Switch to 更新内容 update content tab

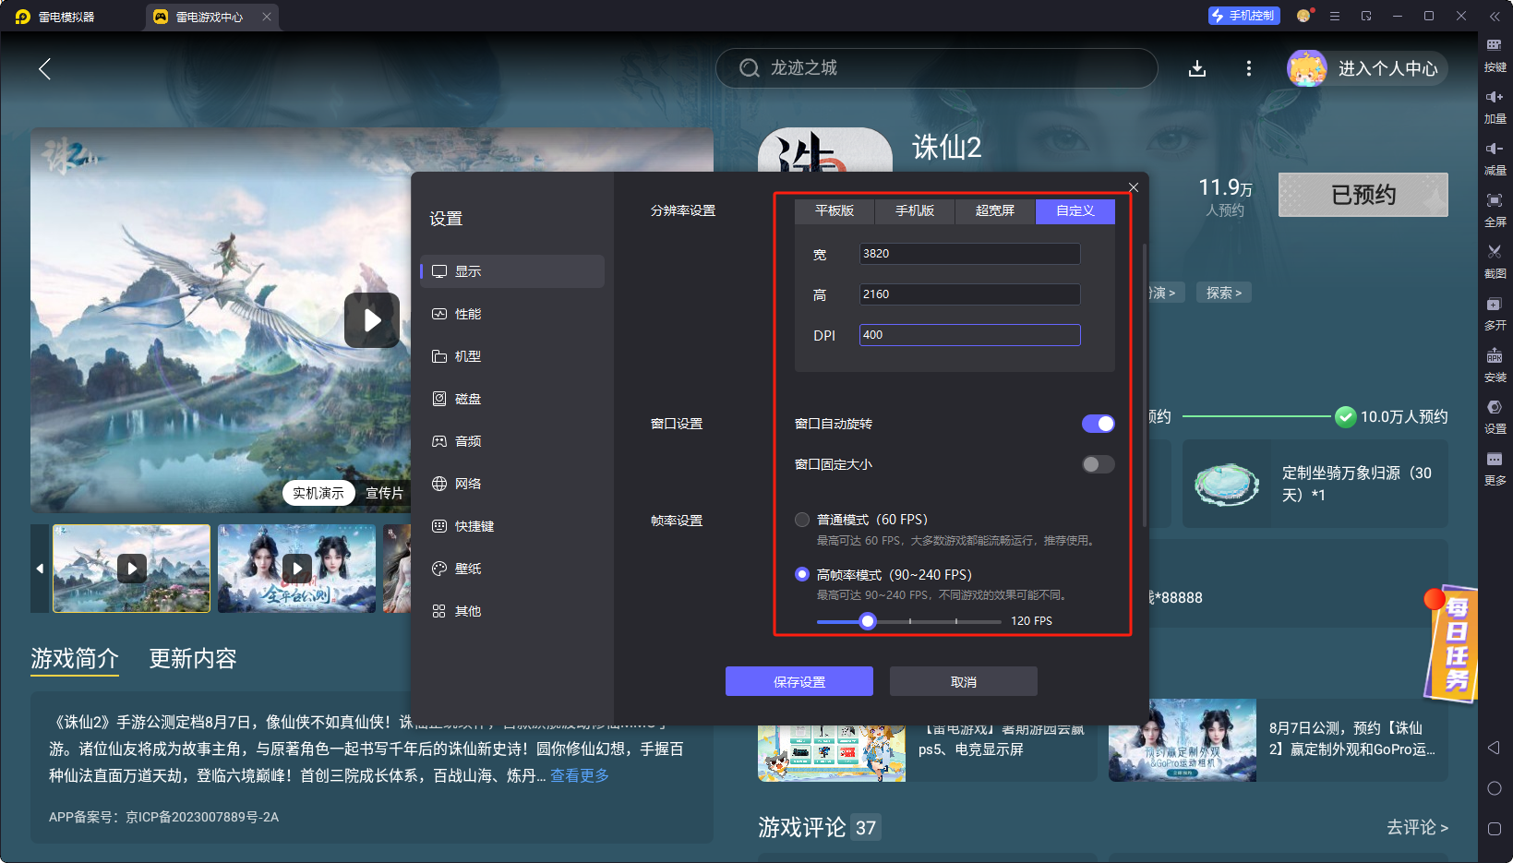click(x=193, y=658)
